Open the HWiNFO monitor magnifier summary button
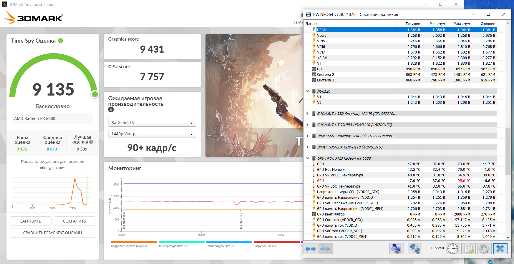514x264 pixels. click(397, 249)
